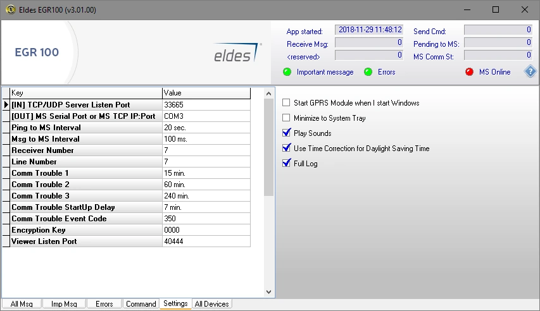Viewport: 540px width, 311px height.
Task: Click the Comm Trouble Event Code value 350
Action: click(x=206, y=218)
